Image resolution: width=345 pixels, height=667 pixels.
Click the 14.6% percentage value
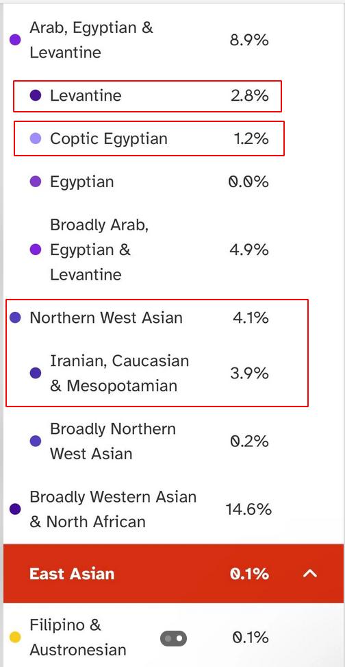[x=248, y=509]
